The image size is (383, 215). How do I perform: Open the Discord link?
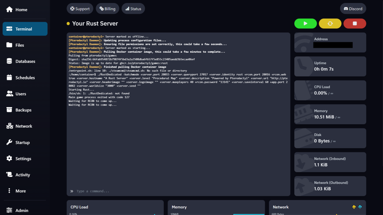(353, 9)
